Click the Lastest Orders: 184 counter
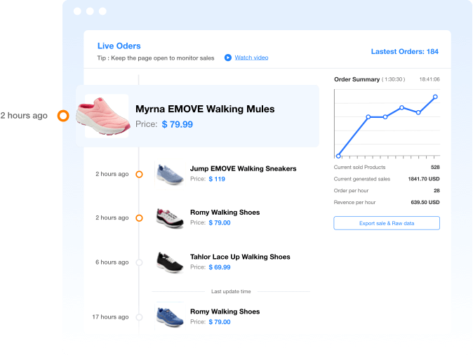Screen dimensions: 473x355 [x=404, y=51]
